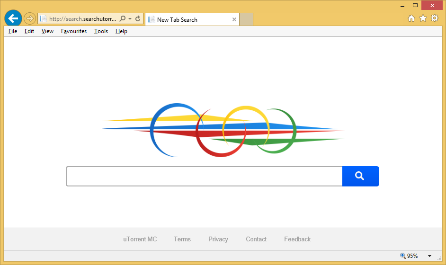The image size is (446, 265).
Task: Expand the address bar autocomplete dropdown arrow
Action: click(130, 19)
